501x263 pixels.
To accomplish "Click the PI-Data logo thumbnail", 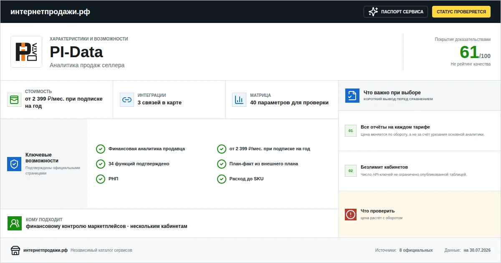I will pyautogui.click(x=26, y=52).
